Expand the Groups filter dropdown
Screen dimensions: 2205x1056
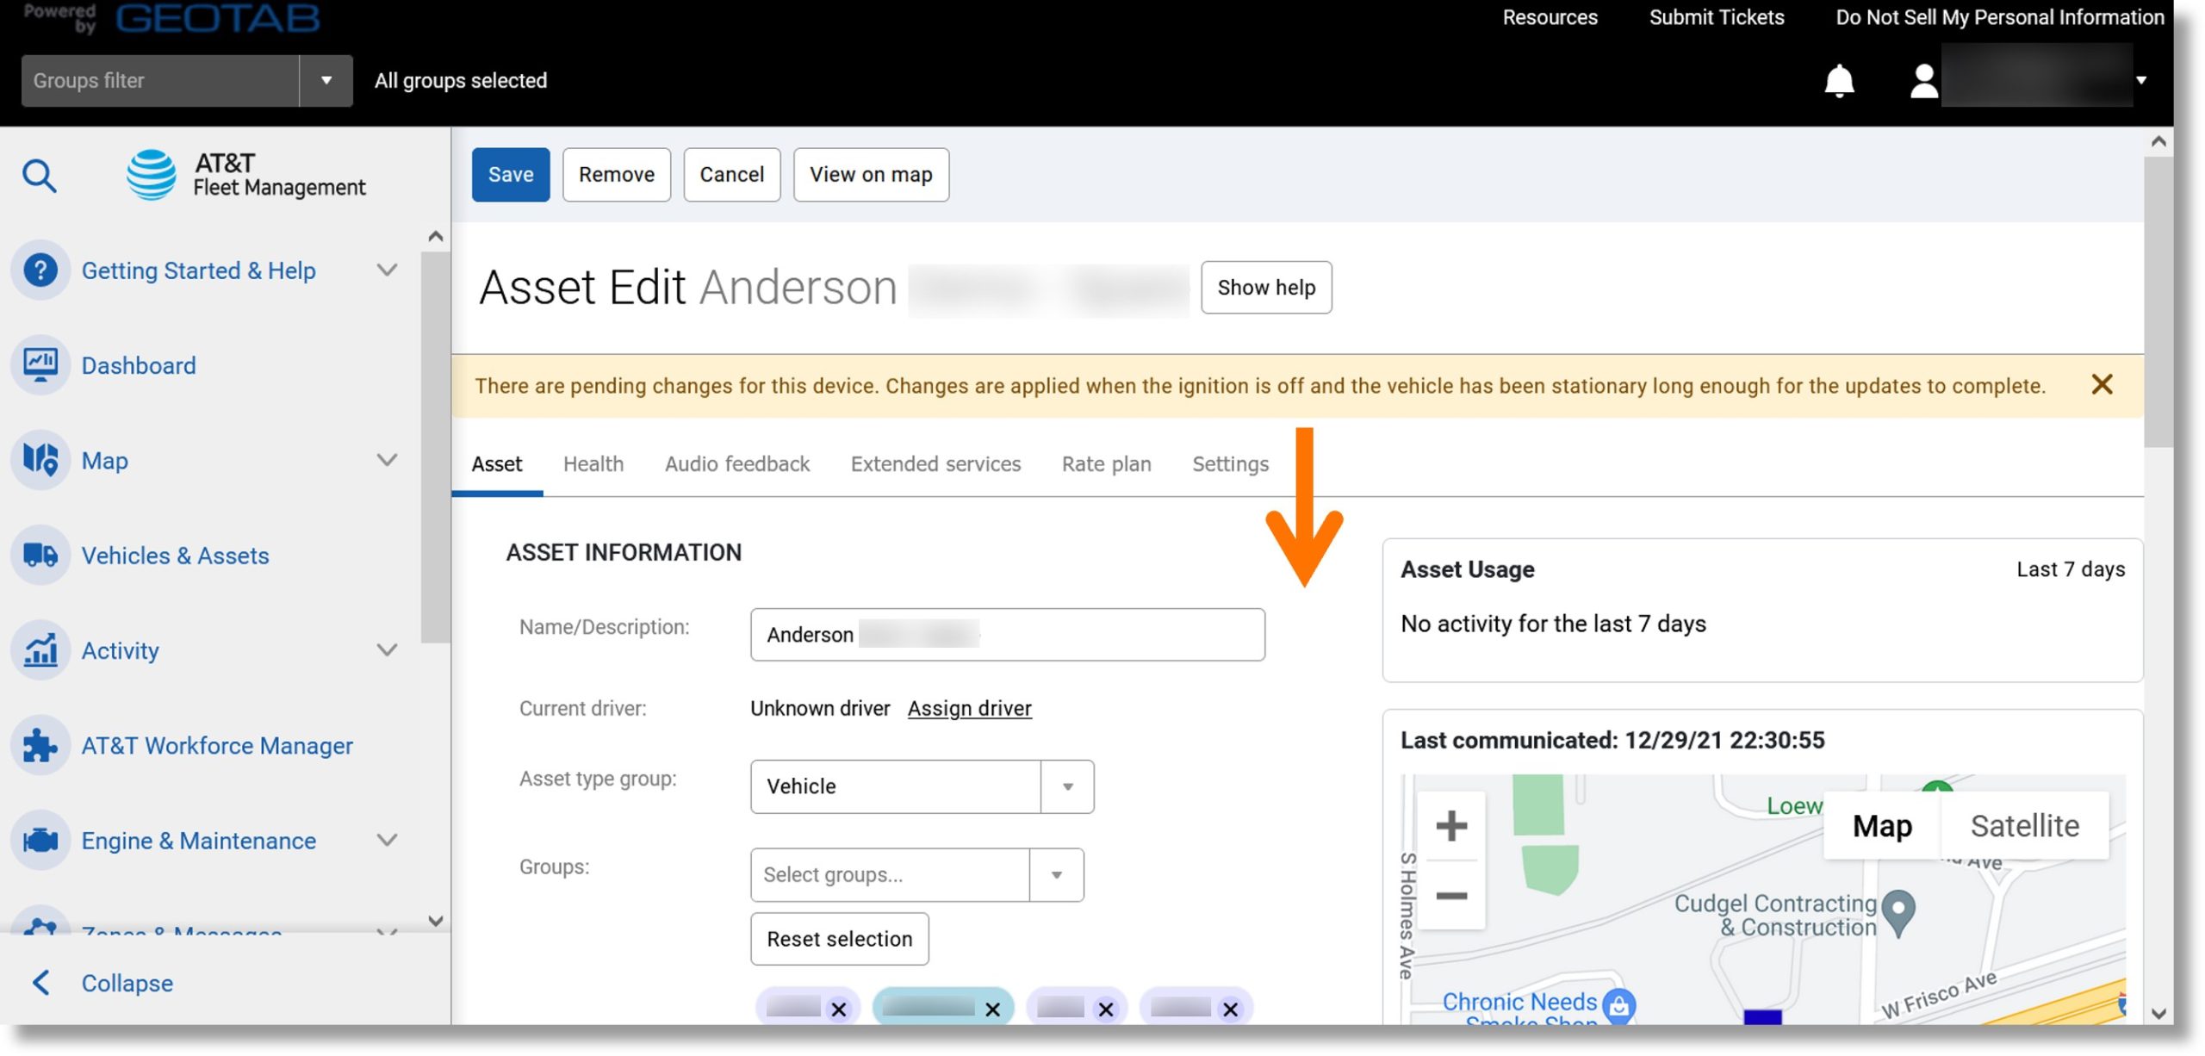[x=325, y=80]
